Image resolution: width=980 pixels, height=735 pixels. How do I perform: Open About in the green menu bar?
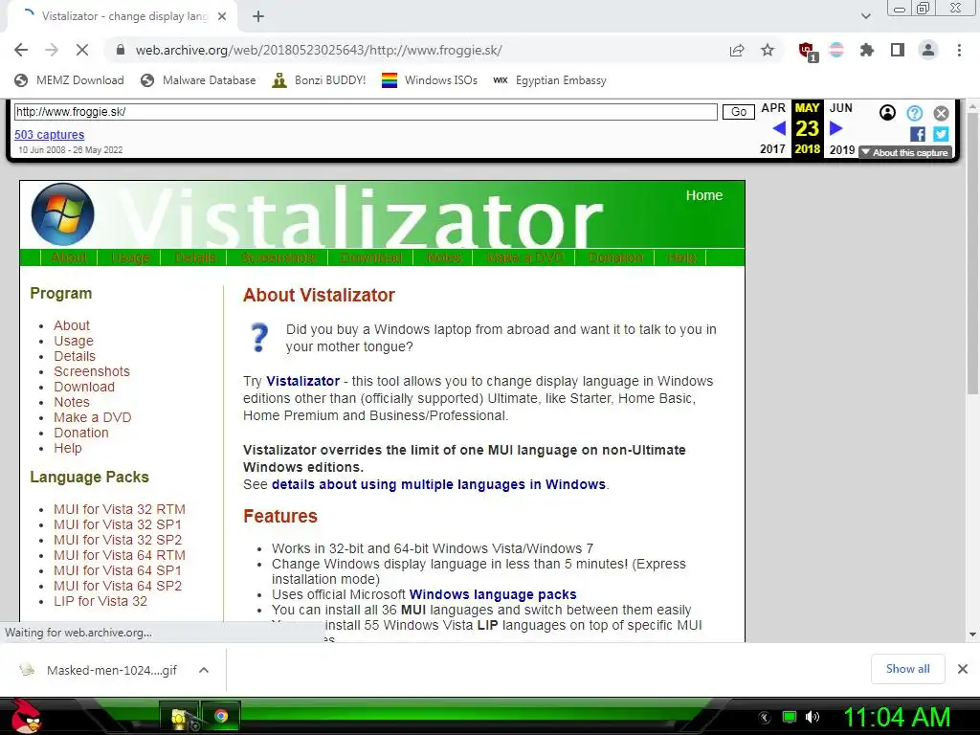point(69,257)
